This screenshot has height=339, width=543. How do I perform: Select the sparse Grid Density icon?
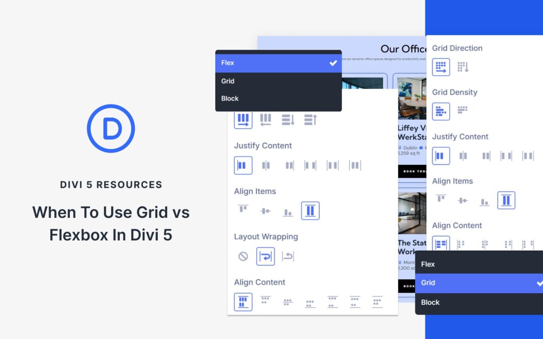[462, 111]
